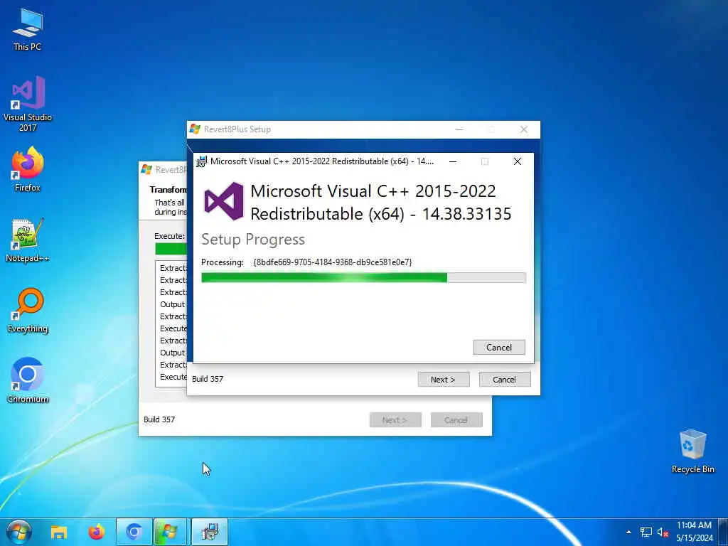Switch to Revert8Plus Setup taskbar button
Screen dimensions: 728x546
[170, 532]
